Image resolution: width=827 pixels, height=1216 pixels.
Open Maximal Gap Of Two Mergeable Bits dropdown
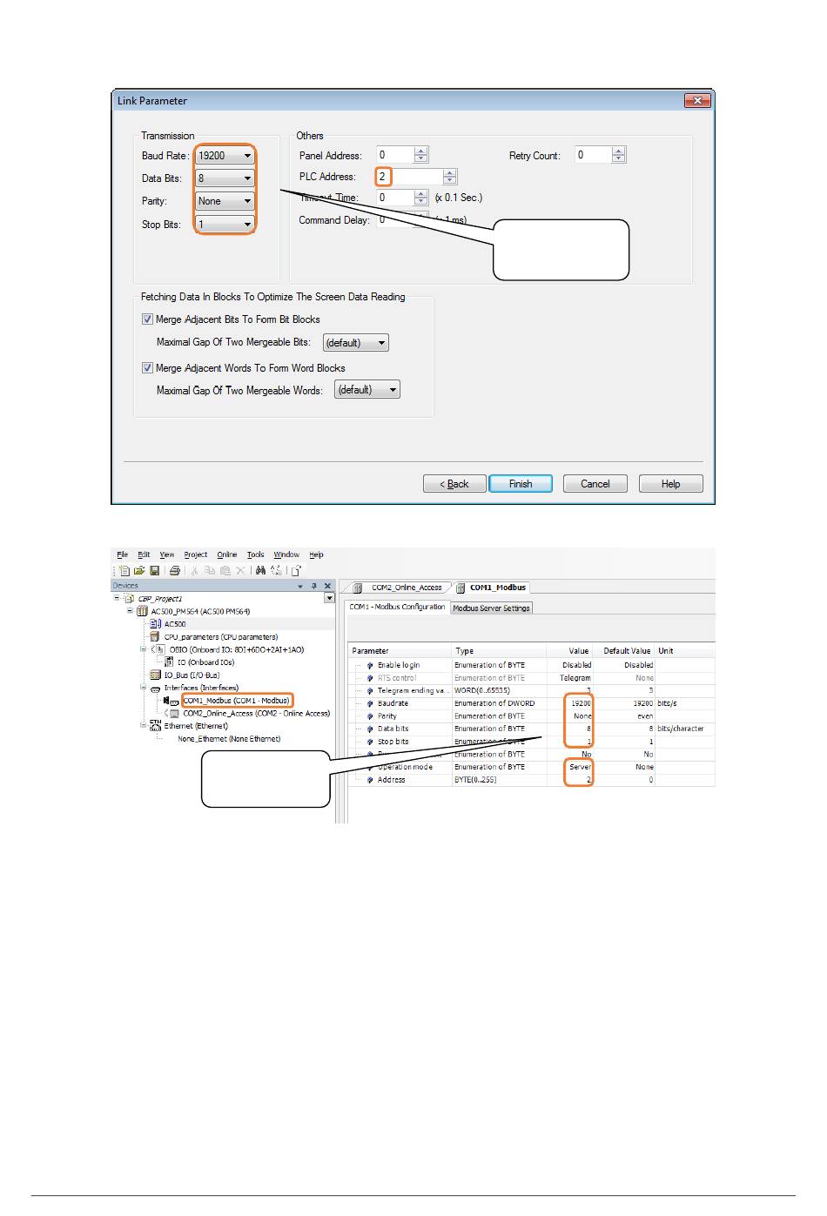[x=356, y=343]
